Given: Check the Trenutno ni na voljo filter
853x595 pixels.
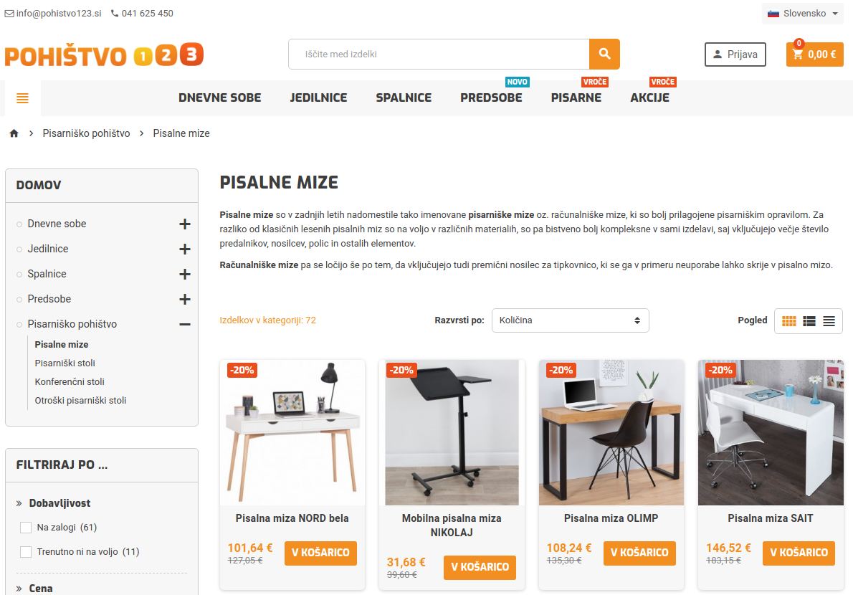Looking at the screenshot, I should click(26, 552).
